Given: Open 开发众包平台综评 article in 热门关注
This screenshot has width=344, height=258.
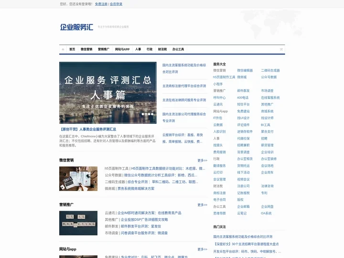Looking at the screenshot, I should coord(247,251).
